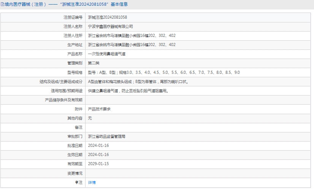Click the structure composition description text

[x=138, y=81]
